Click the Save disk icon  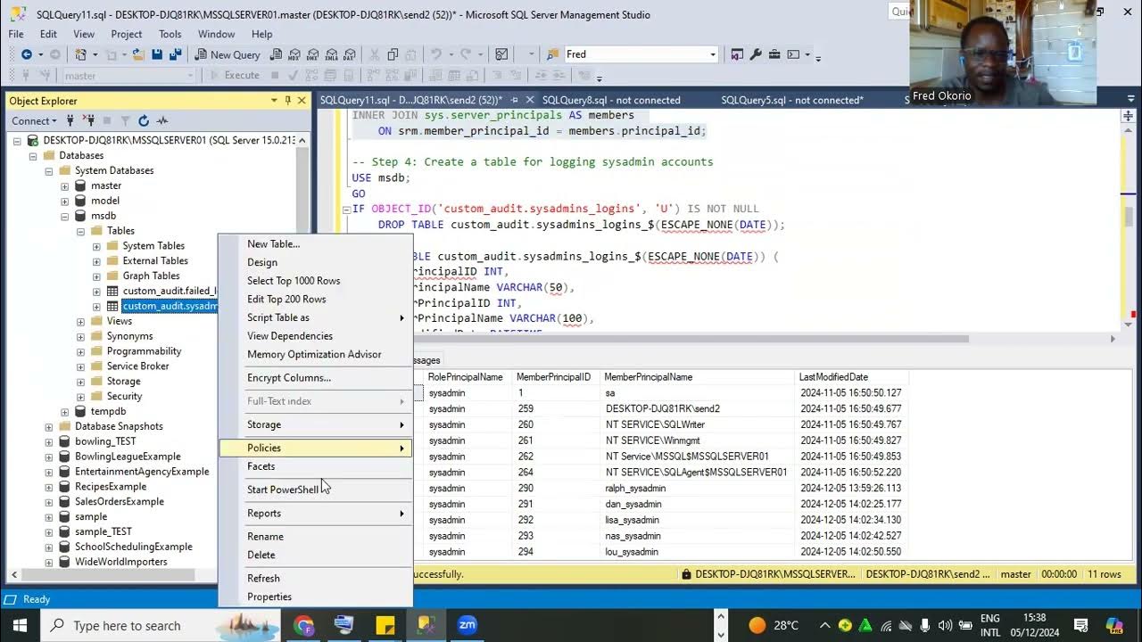[157, 54]
